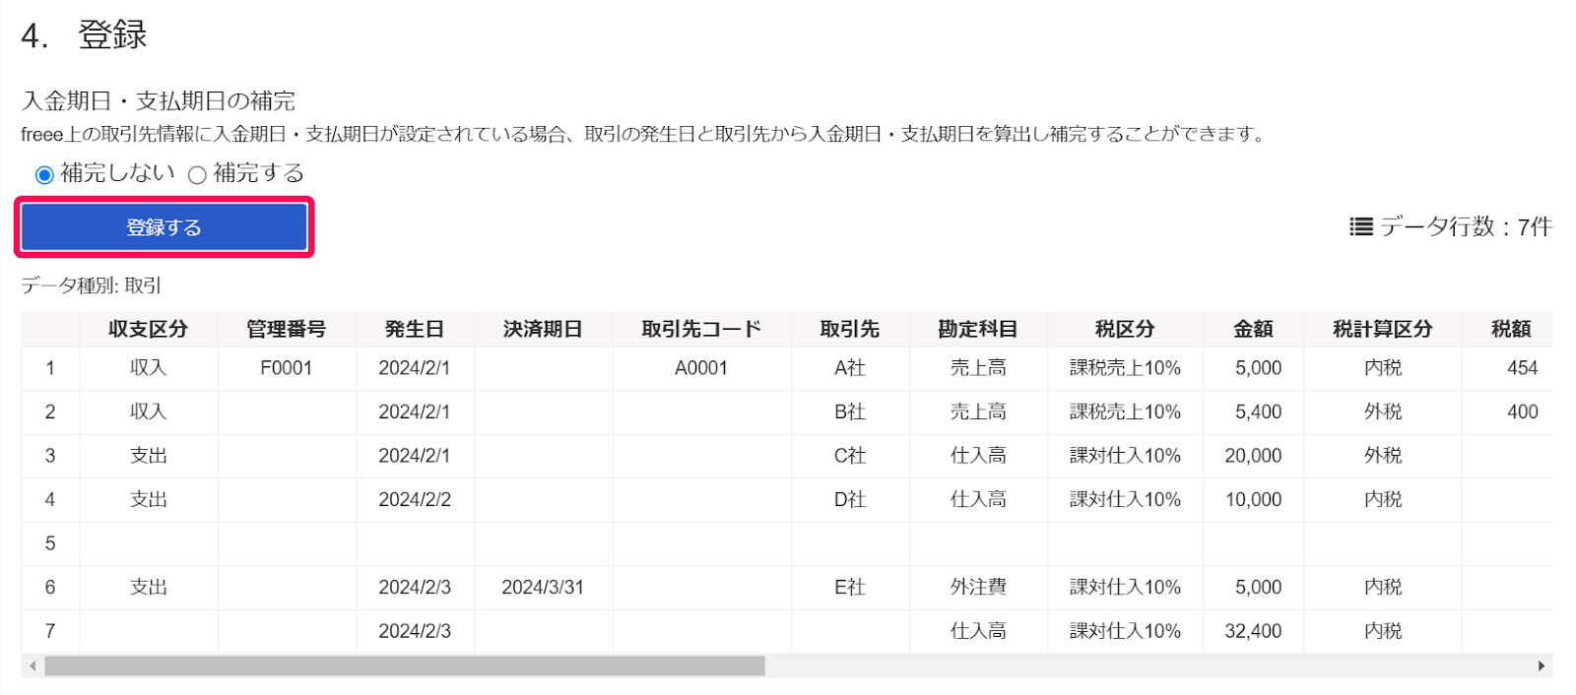
Task: Click the 取引先 column header
Action: click(850, 330)
